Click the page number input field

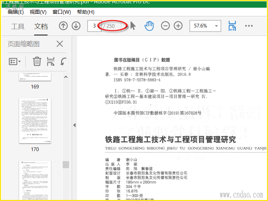(x=94, y=26)
